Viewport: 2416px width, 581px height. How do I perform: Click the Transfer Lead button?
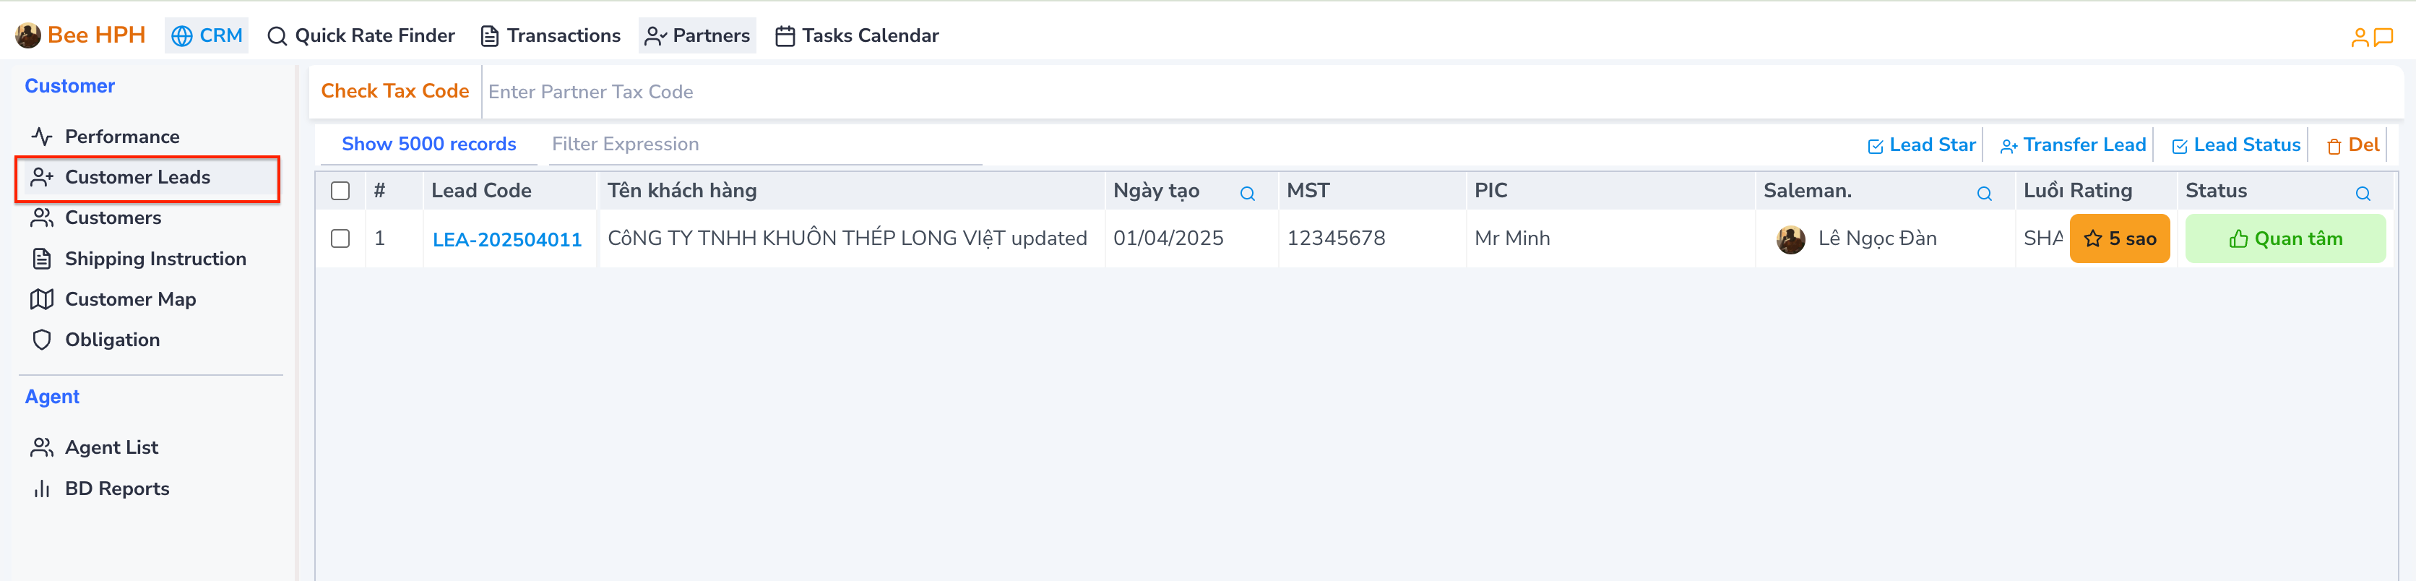pyautogui.click(x=2073, y=145)
